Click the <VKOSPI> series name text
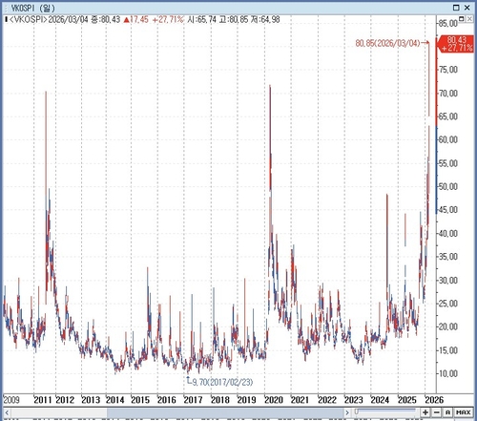 29,20
